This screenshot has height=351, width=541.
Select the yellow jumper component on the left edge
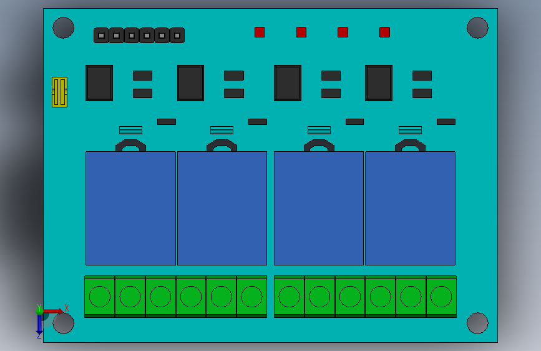click(59, 92)
